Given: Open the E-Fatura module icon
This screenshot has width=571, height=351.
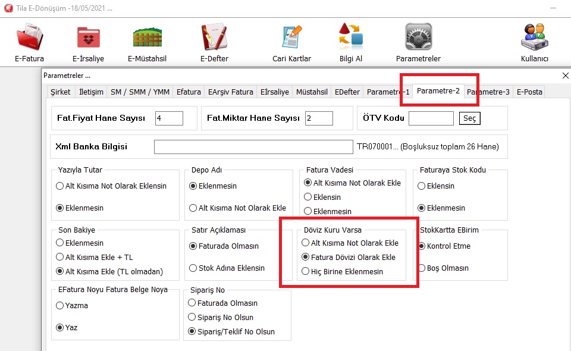Looking at the screenshot, I should coord(29,37).
